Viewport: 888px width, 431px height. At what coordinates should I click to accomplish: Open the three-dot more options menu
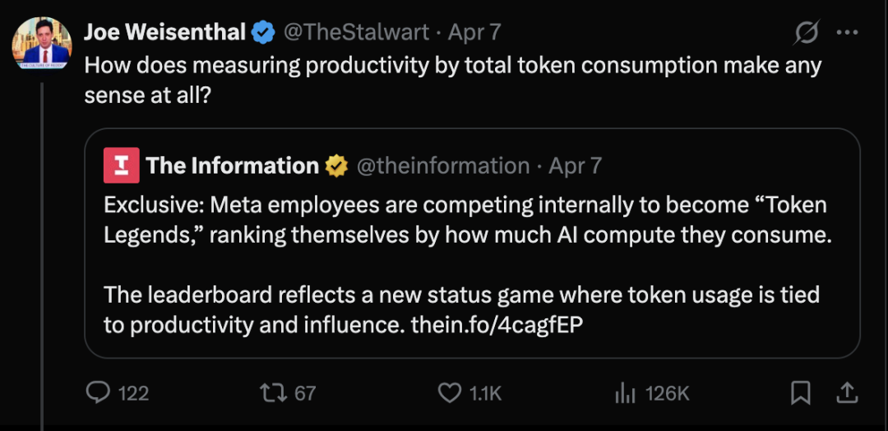[x=847, y=33]
